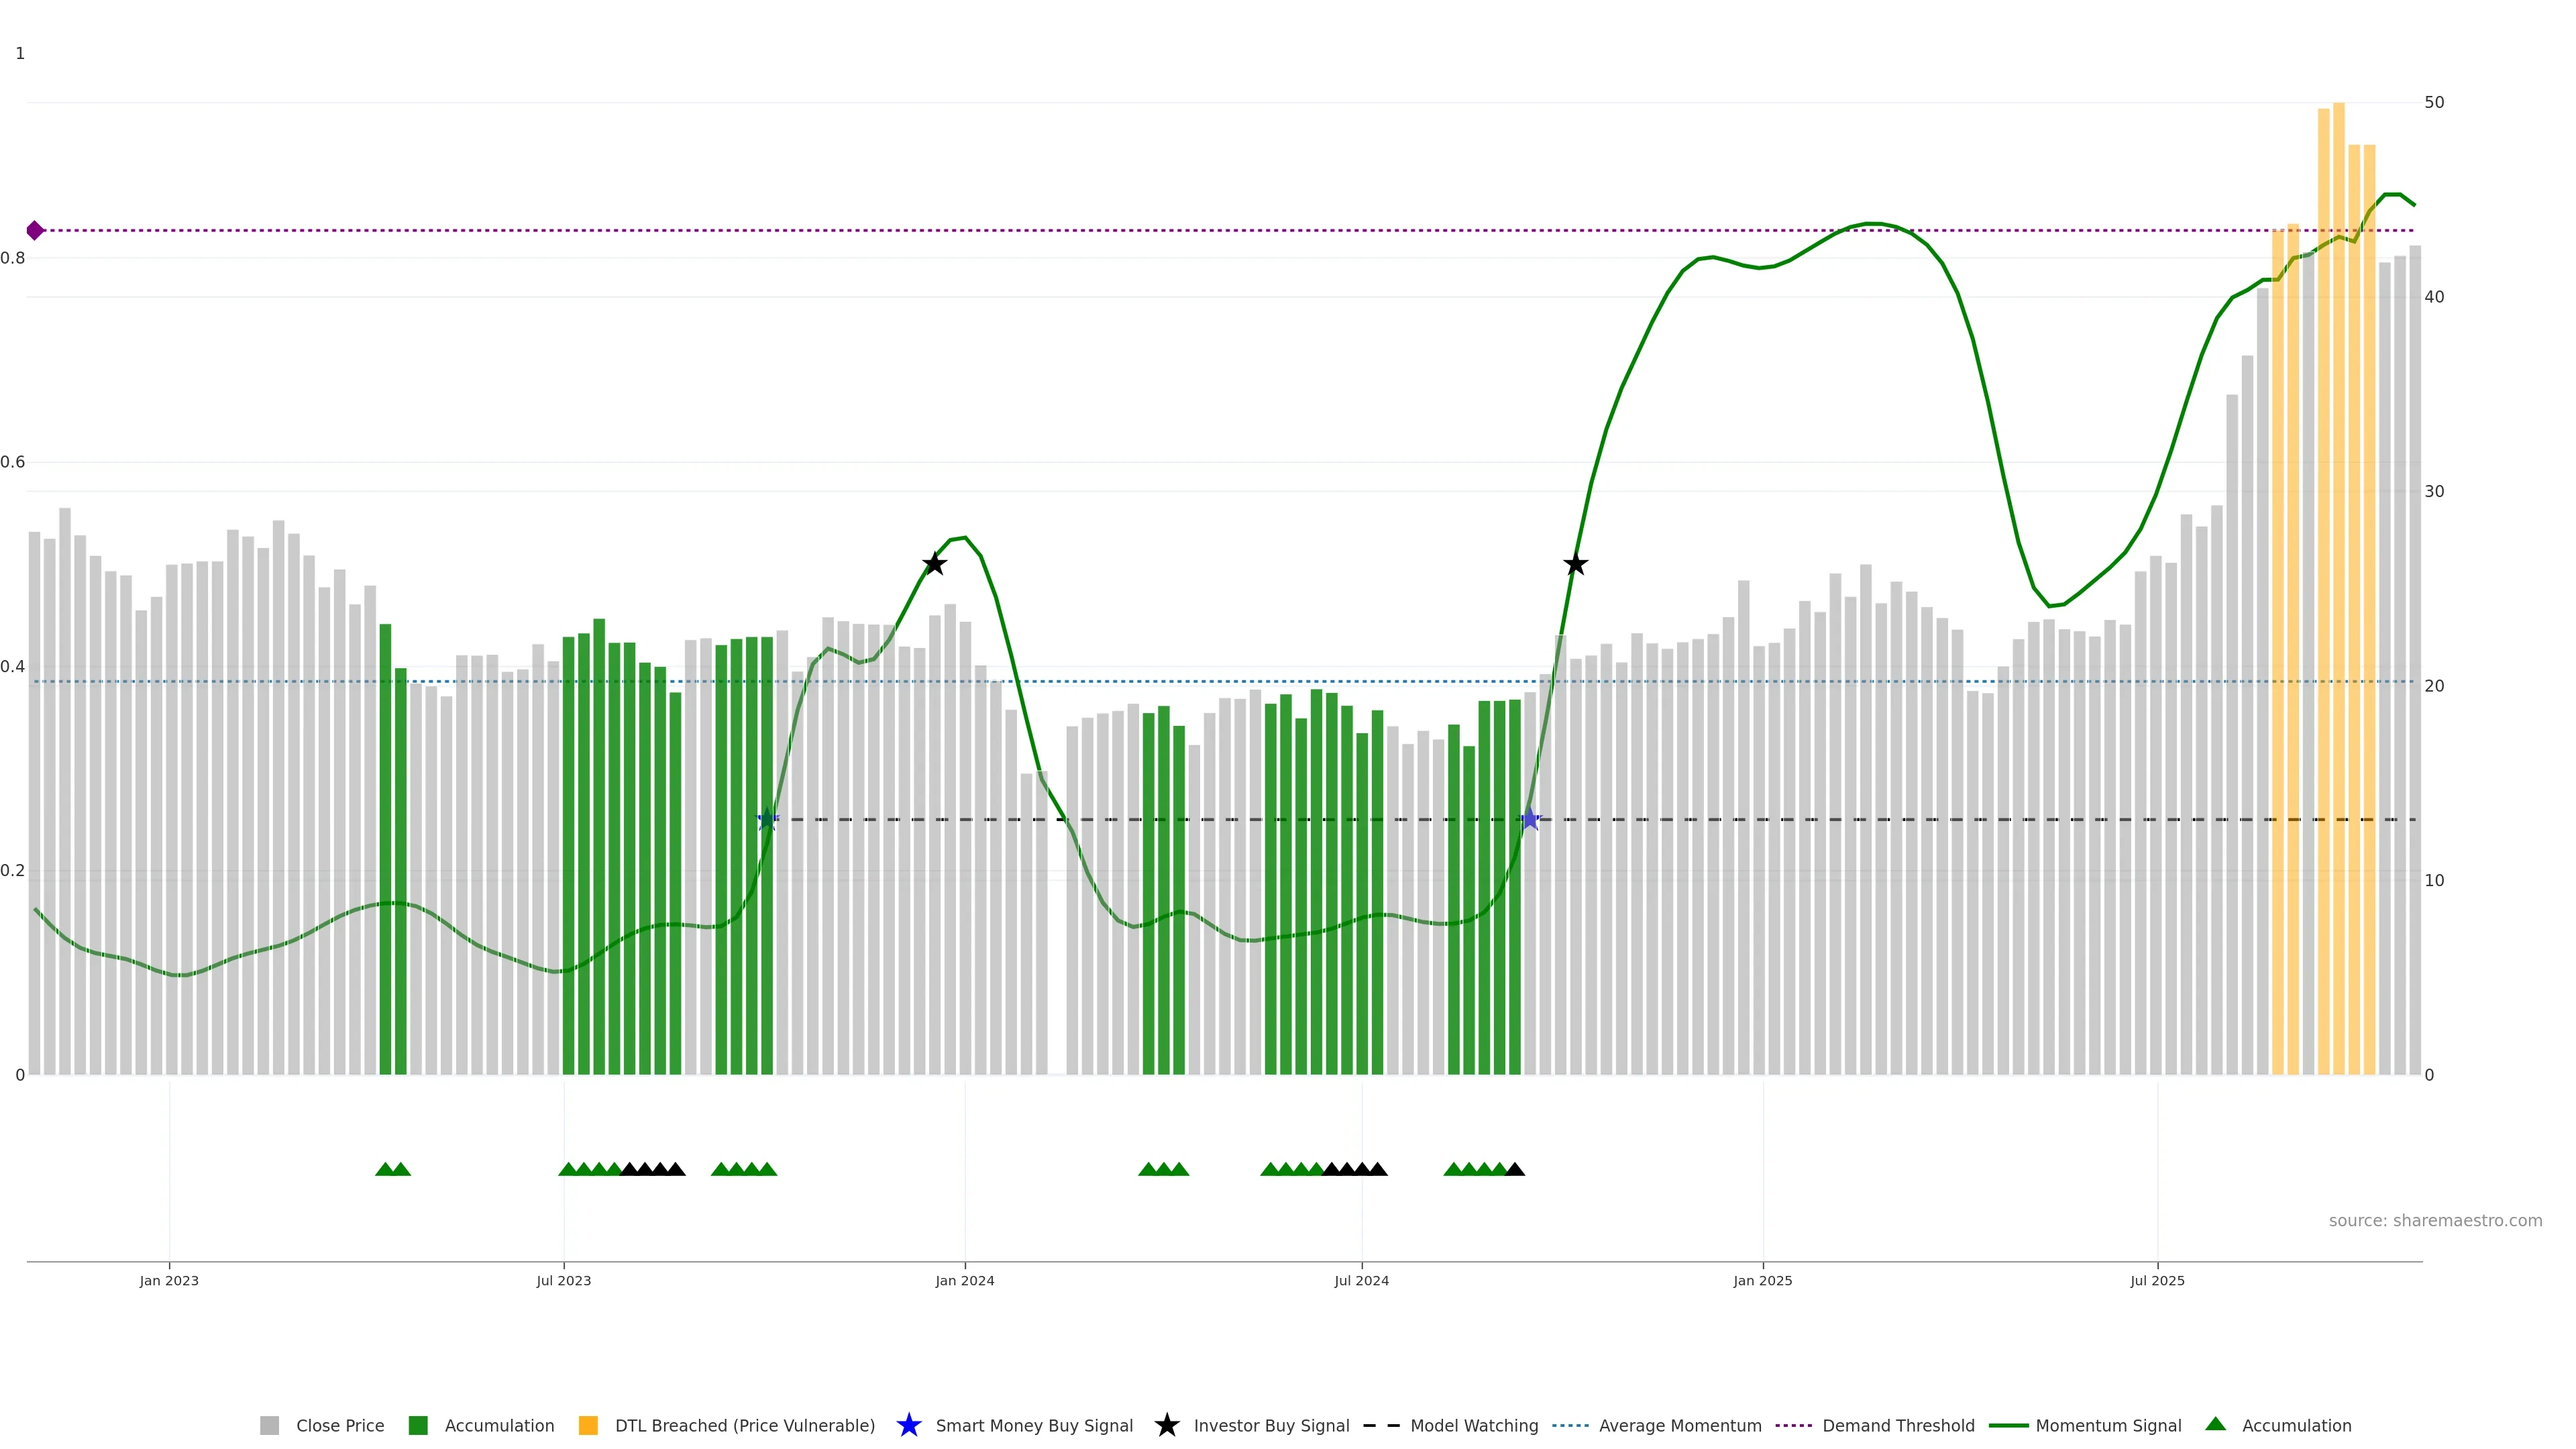Click the Jan 2025 x-axis label
The height and width of the screenshot is (1449, 2576).
[x=1762, y=1280]
